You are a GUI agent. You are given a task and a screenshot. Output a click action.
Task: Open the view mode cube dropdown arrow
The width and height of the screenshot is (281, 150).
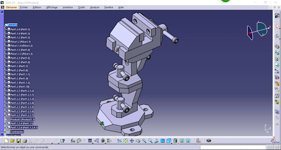[x=171, y=143]
